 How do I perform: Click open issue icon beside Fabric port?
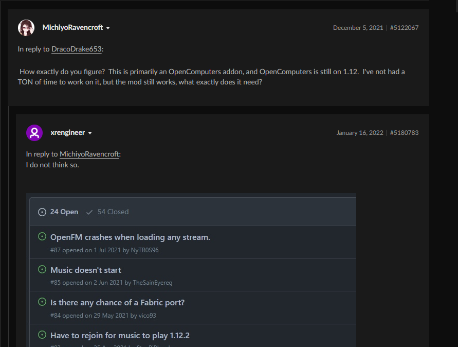pyautogui.click(x=42, y=302)
